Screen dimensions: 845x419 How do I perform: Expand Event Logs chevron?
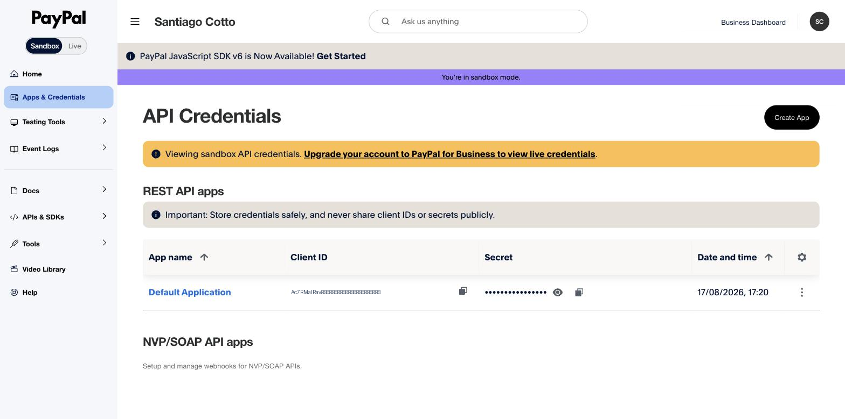pyautogui.click(x=105, y=147)
